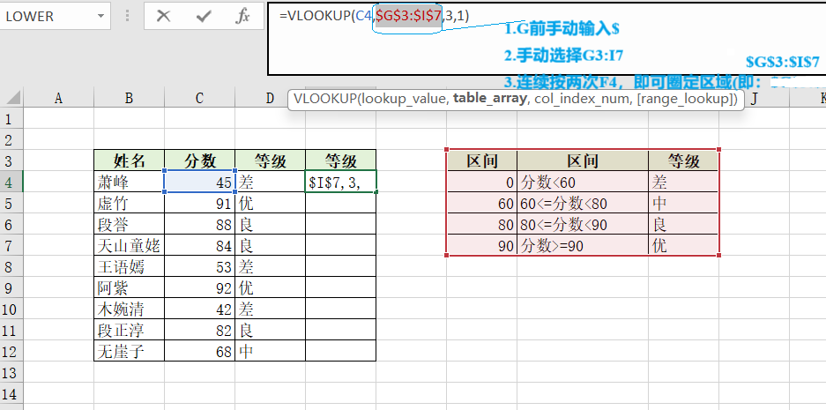Select the row 12 header
Image resolution: width=826 pixels, height=410 pixels.
pyautogui.click(x=11, y=352)
